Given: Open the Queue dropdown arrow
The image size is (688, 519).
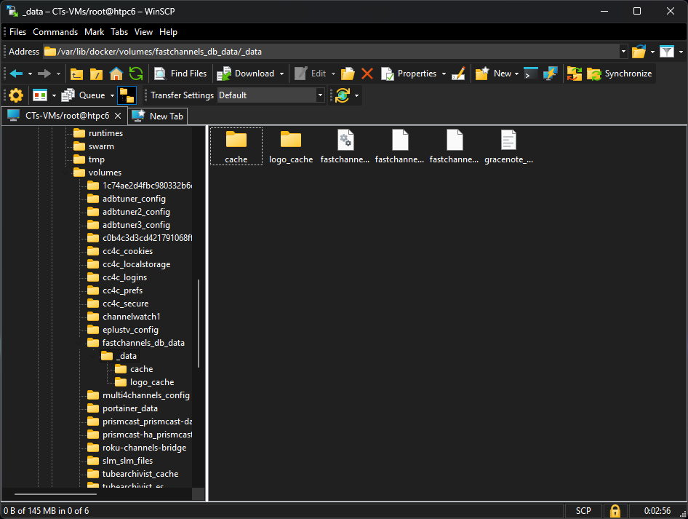Looking at the screenshot, I should [112, 95].
